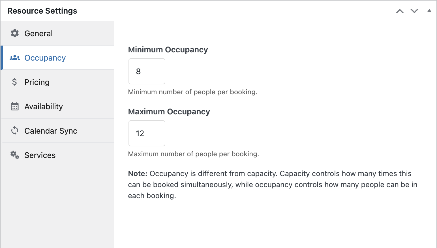Click the Services gears icon
This screenshot has height=248, width=437.
[x=15, y=155]
